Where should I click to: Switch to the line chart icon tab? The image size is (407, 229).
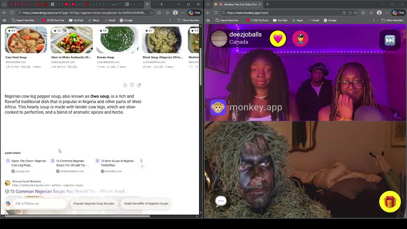pos(114,4)
